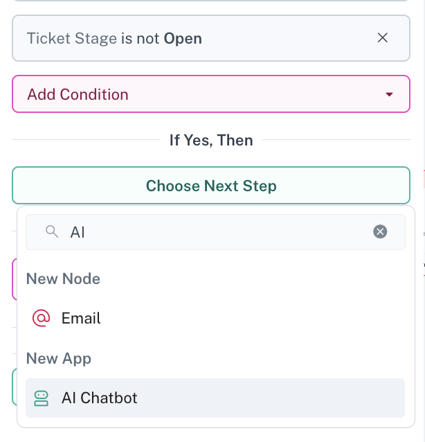
Task: Select the "Ticket Stage is not Open" condition box
Action: pyautogui.click(x=277, y=38)
